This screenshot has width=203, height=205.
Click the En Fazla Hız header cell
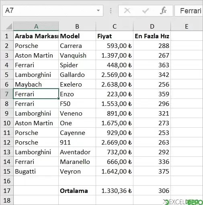pyautogui.click(x=152, y=36)
